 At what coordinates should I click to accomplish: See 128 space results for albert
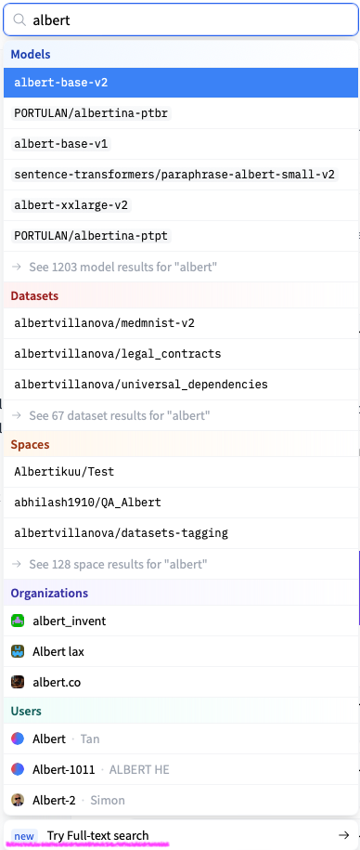click(181, 564)
